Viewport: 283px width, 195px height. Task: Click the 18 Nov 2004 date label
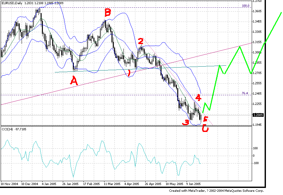(x=9, y=184)
